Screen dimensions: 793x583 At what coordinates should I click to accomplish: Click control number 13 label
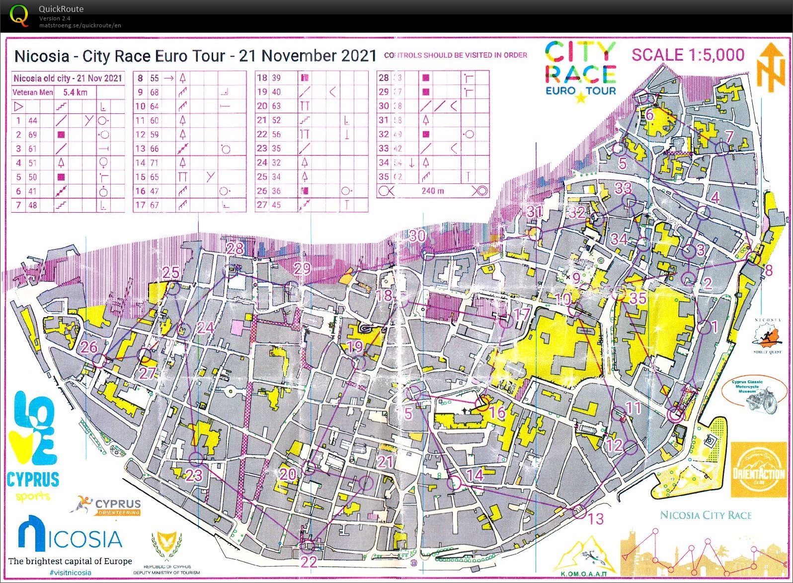[596, 519]
